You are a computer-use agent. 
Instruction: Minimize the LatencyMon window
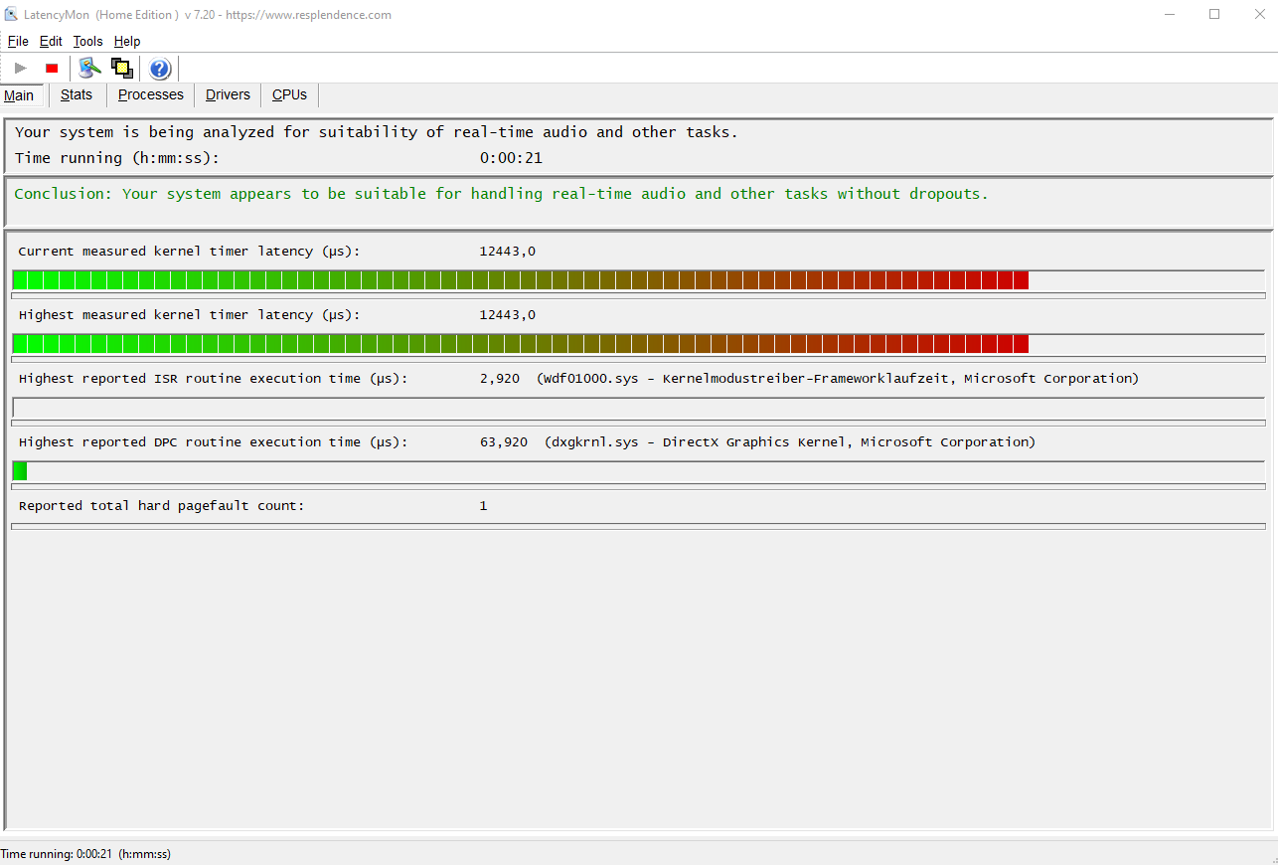point(1169,14)
